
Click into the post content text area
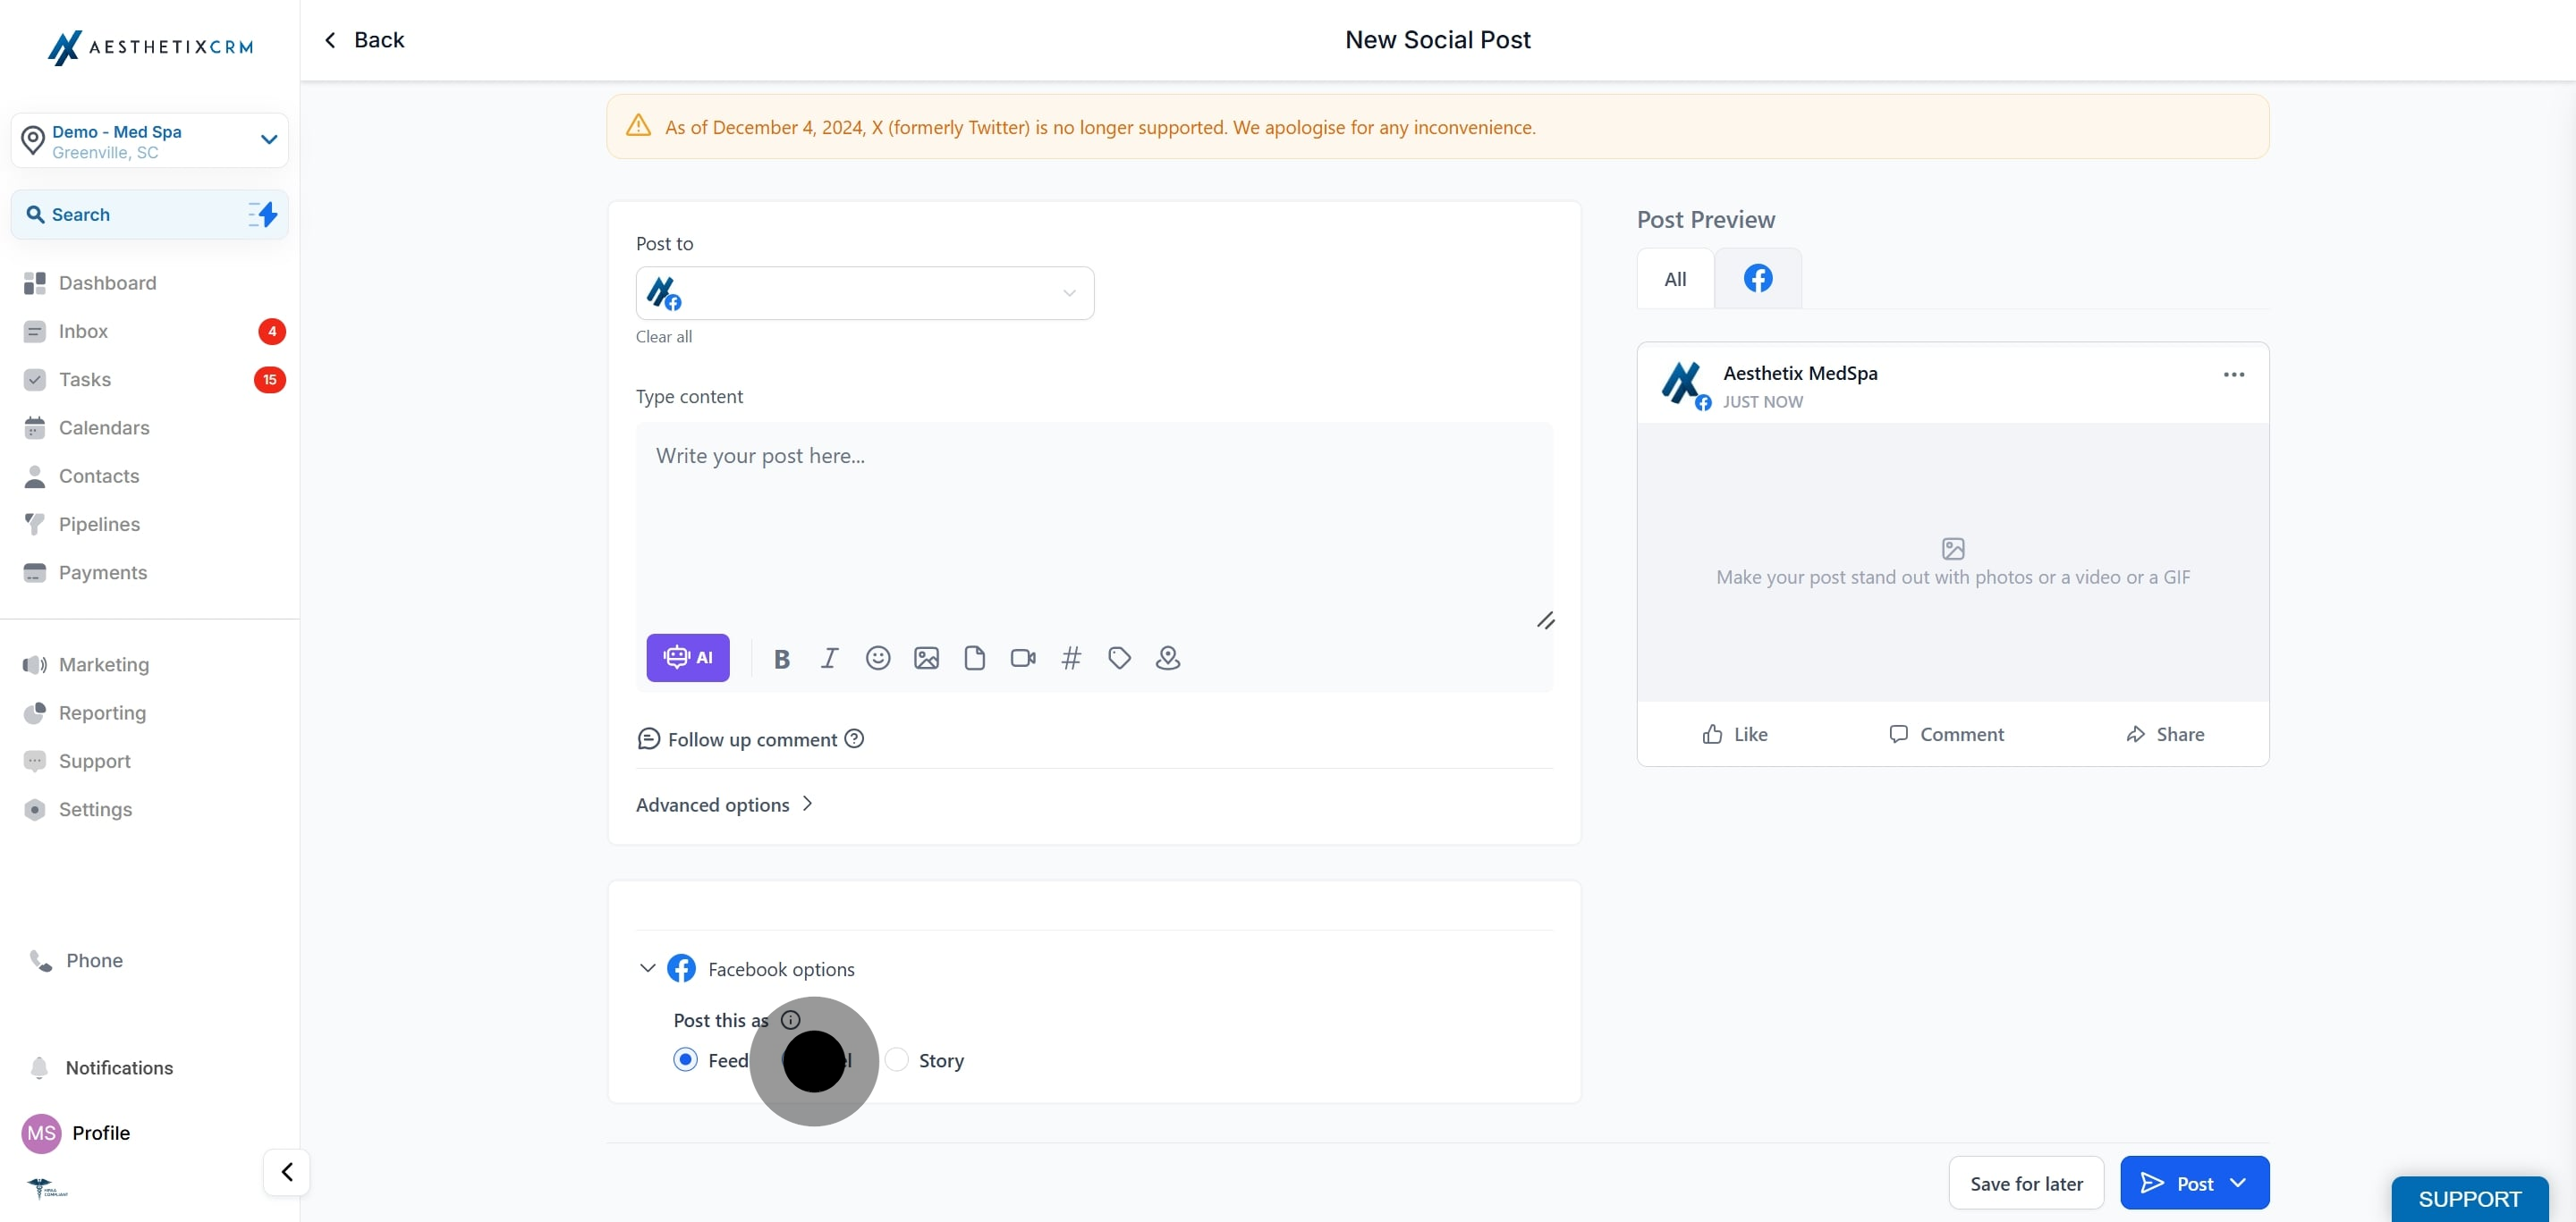1093,519
